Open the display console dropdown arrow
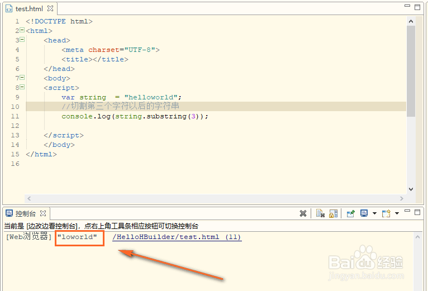Screen dimensions: 428x291 [x=374, y=213]
